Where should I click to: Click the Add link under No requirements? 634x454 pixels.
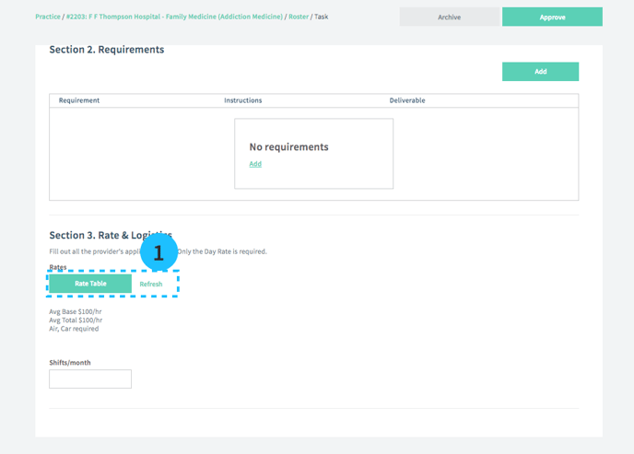tap(255, 164)
